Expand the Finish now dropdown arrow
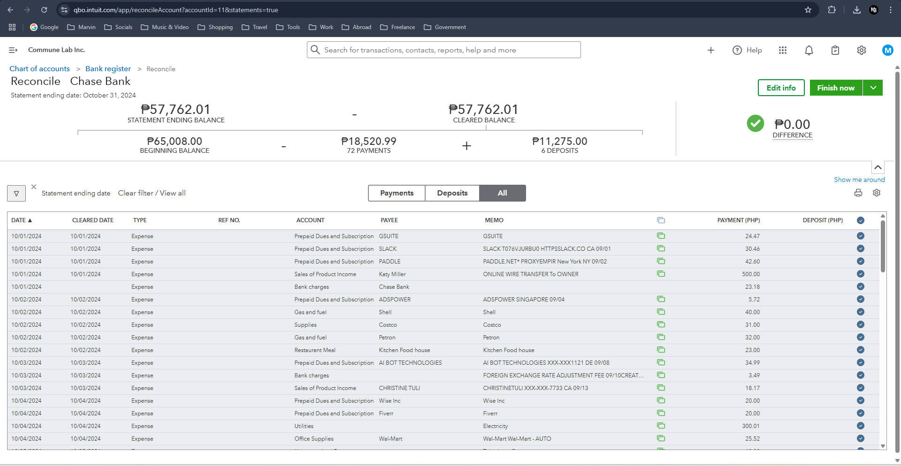Image resolution: width=901 pixels, height=466 pixels. point(873,88)
